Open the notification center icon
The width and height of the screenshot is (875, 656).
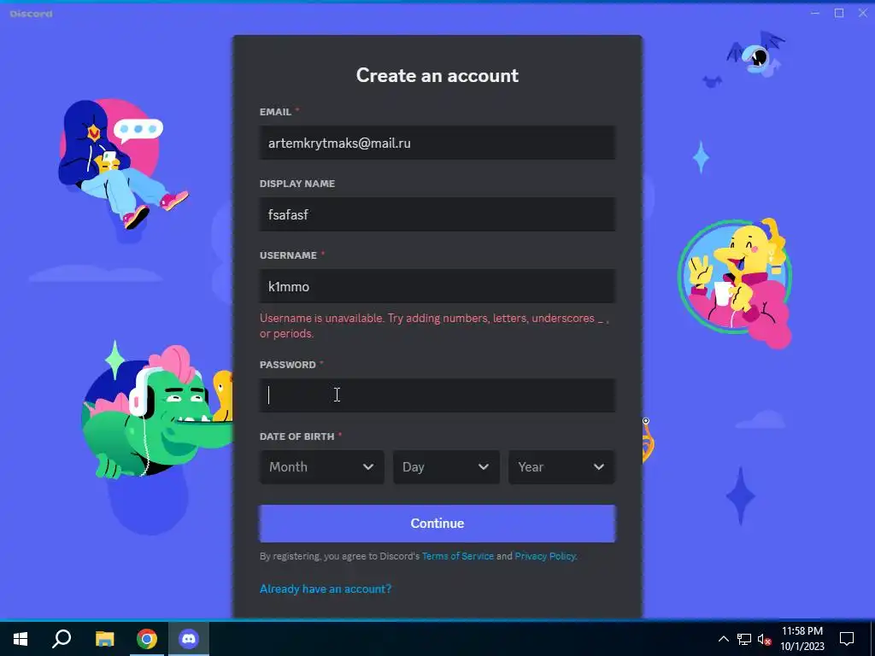point(847,639)
